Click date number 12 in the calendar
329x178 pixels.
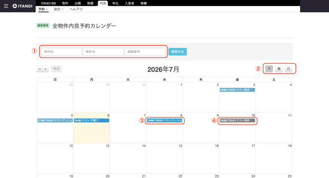point(71,146)
